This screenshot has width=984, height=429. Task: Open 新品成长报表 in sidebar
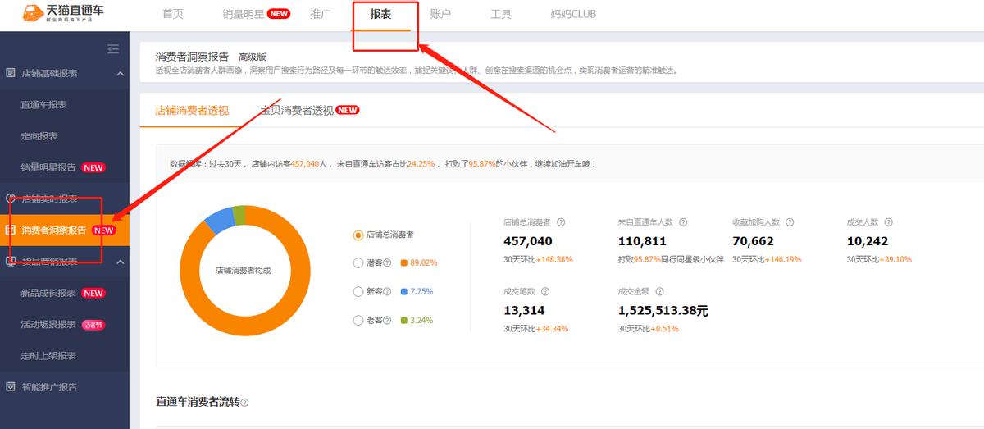click(x=48, y=293)
